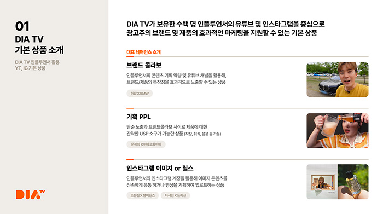Select the tag under 기획 PPL description
The image size is (383, 214).
click(x=146, y=144)
